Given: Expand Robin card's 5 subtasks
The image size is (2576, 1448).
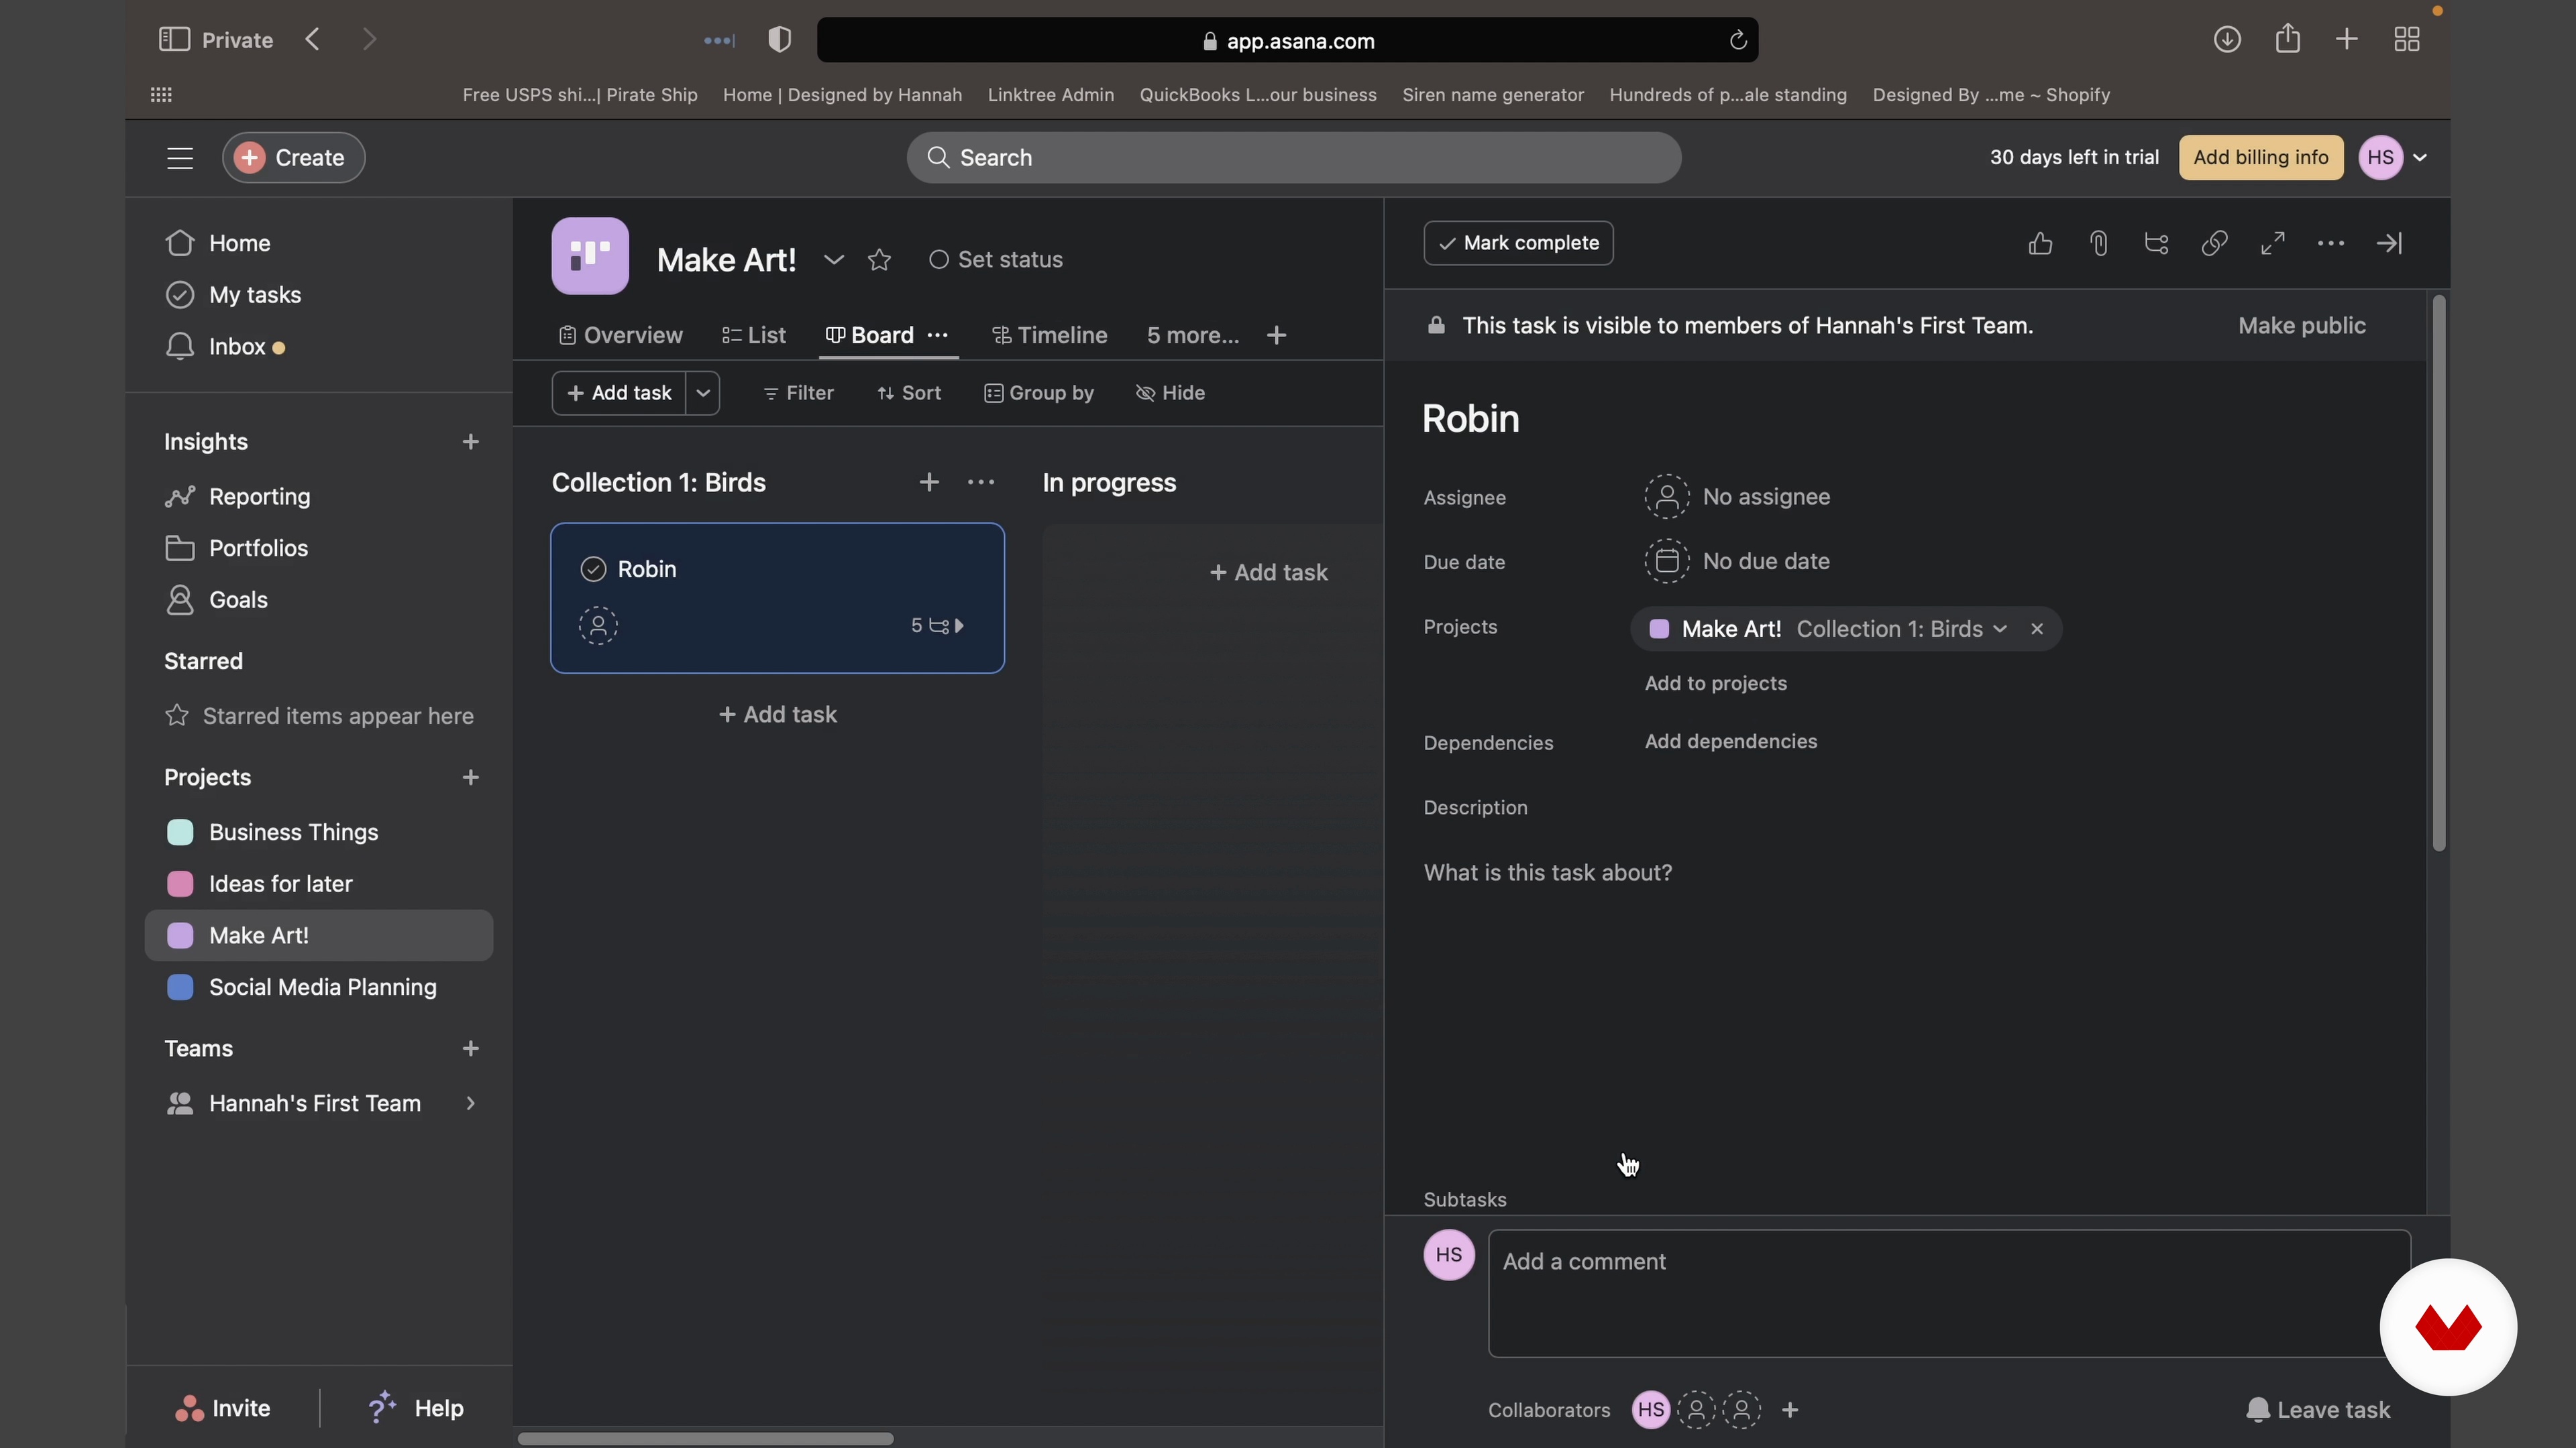Looking at the screenshot, I should 937,625.
